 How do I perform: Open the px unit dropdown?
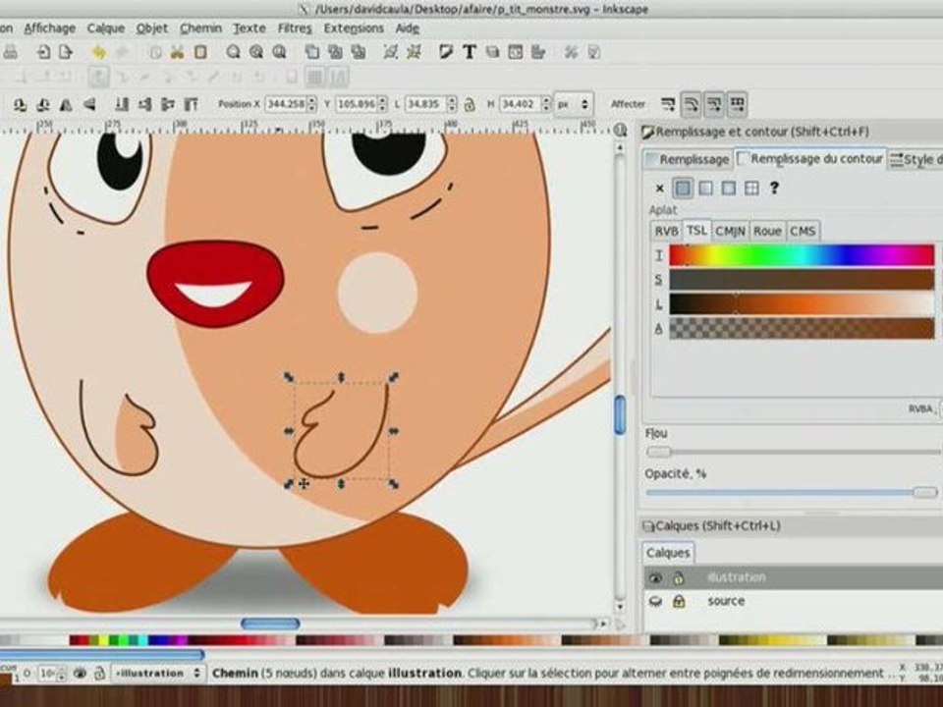[573, 105]
